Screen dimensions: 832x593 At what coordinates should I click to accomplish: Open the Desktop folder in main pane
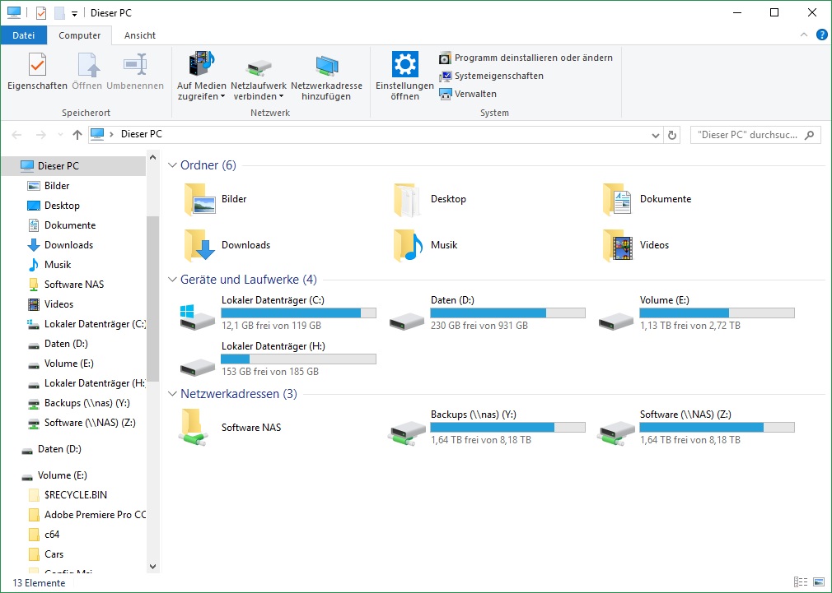[x=430, y=199]
